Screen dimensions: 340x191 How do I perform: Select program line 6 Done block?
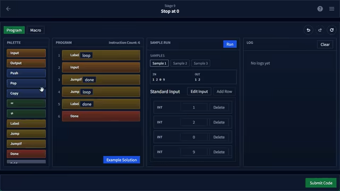(101, 116)
